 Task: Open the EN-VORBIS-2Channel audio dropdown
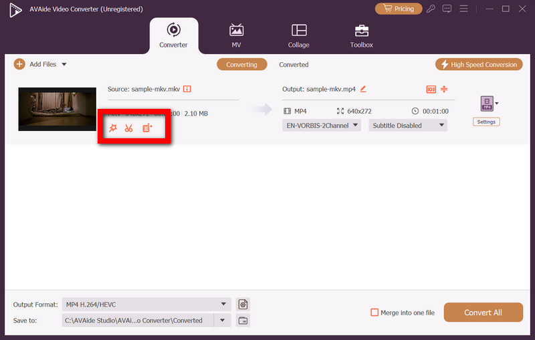point(322,126)
